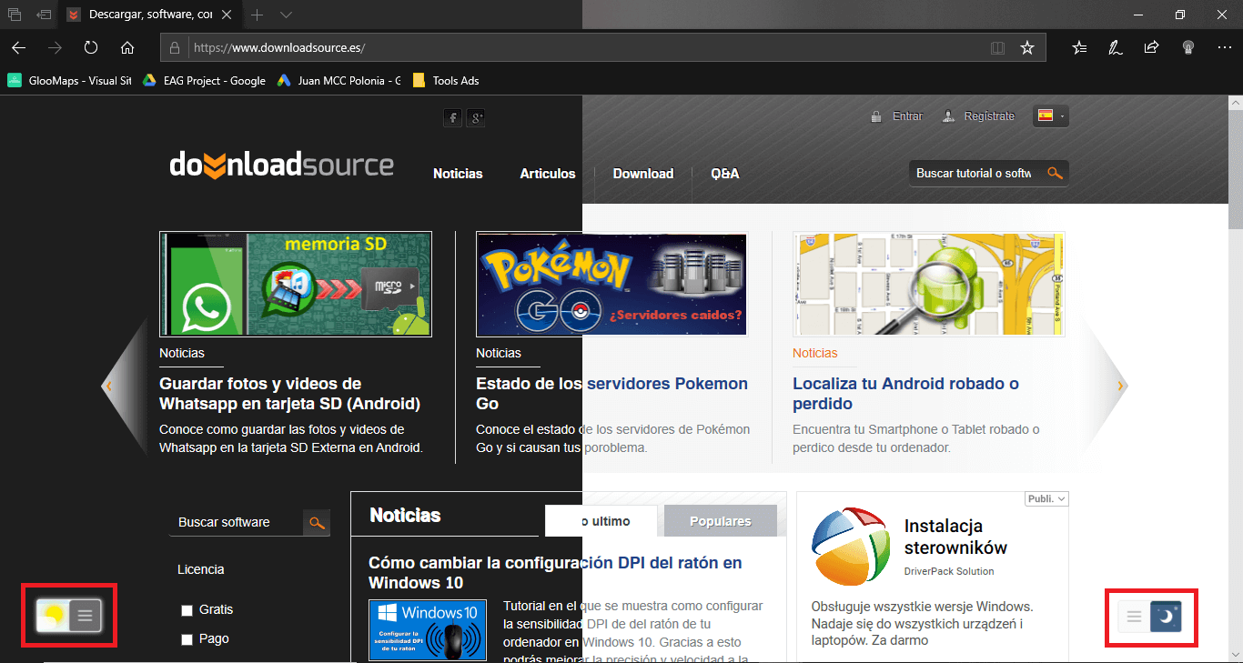
Task: Open the site's Facebook icon
Action: 452,117
